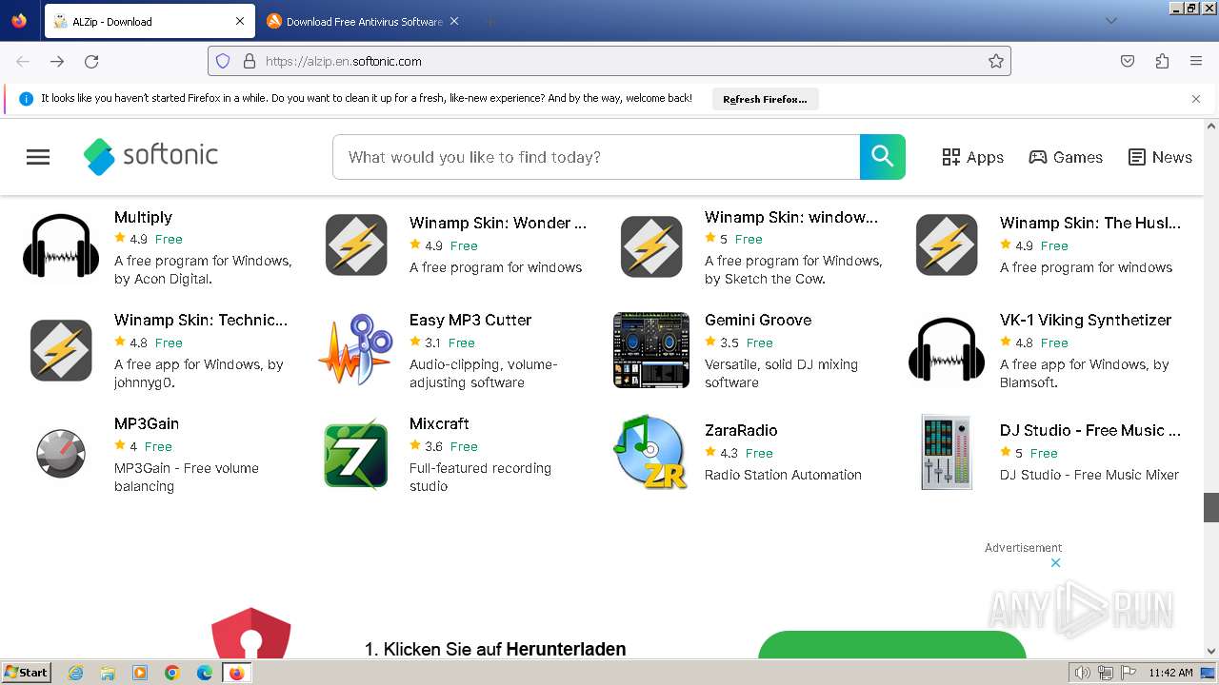
Task: Open the ZaraRadio disc icon
Action: pyautogui.click(x=651, y=453)
